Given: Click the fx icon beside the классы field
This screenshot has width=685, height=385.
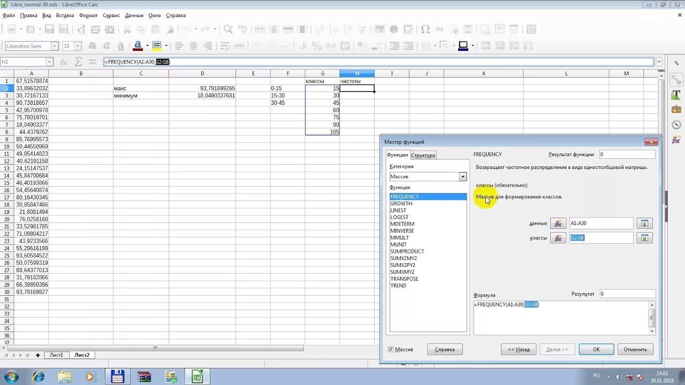Looking at the screenshot, I should [x=558, y=237].
